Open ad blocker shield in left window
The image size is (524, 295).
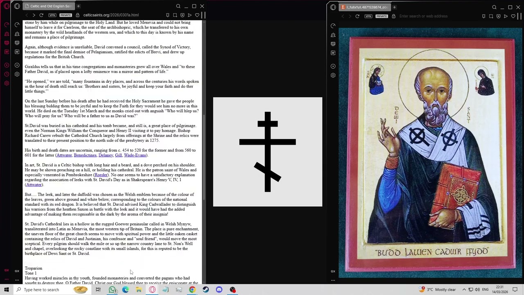(x=182, y=15)
